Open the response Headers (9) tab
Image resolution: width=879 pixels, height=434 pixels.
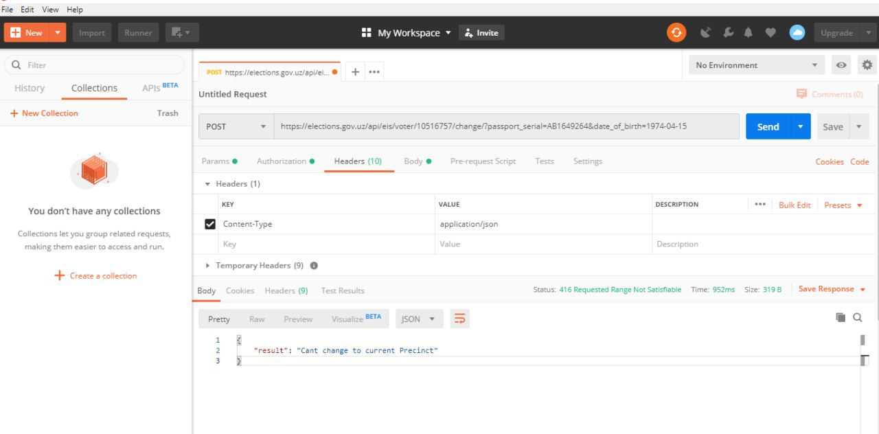click(286, 290)
